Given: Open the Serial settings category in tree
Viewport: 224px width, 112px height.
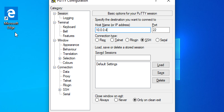Looking at the screenshot, I should [66, 94].
